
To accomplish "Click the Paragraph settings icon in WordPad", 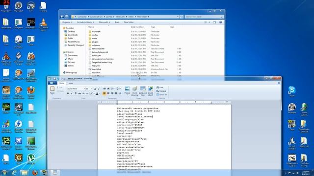I will 120,93.
